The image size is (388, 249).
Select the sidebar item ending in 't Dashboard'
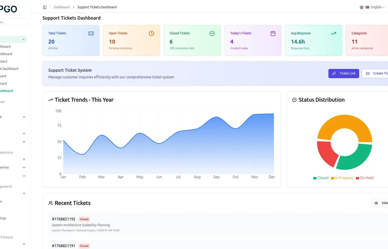[x=9, y=69]
